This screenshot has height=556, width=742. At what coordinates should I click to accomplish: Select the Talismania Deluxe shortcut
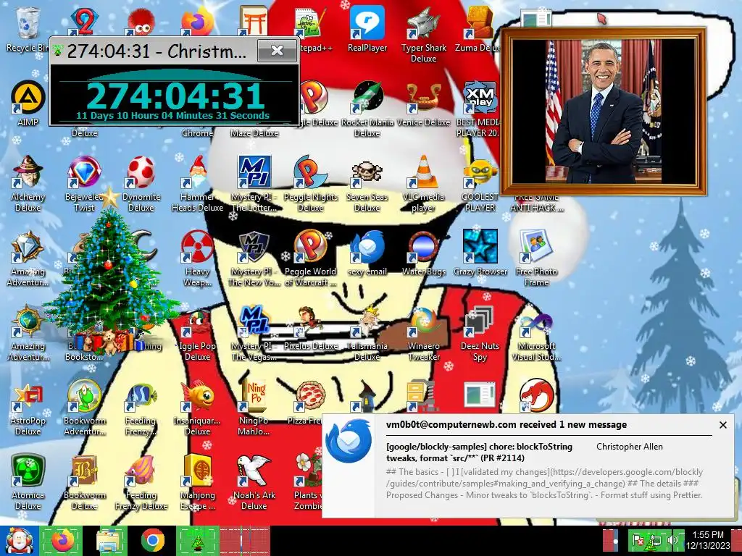(367, 333)
